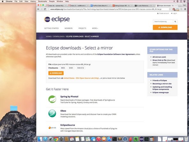Reload the page with the refresh icon
The width and height of the screenshot is (189, 142).
tap(45, 9)
